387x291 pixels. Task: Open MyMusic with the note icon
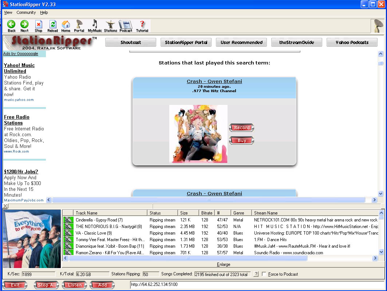(x=95, y=26)
